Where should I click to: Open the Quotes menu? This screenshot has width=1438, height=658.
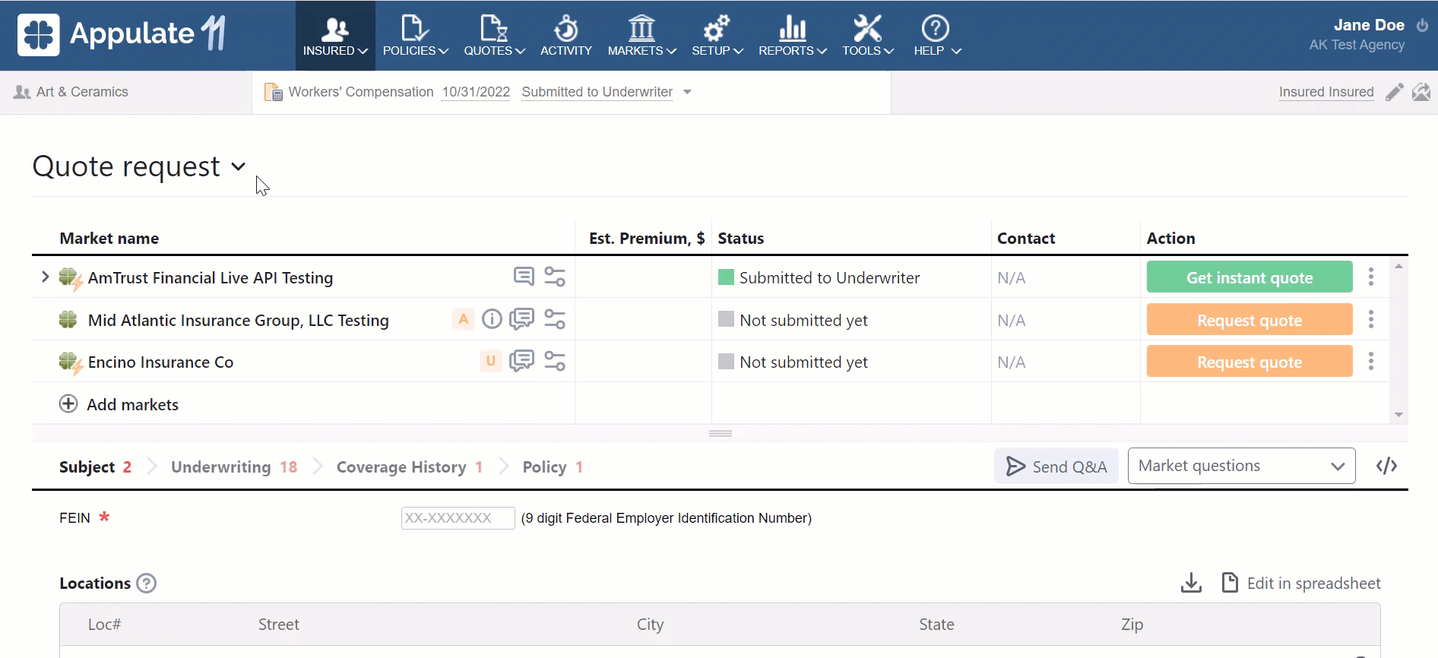pyautogui.click(x=494, y=36)
